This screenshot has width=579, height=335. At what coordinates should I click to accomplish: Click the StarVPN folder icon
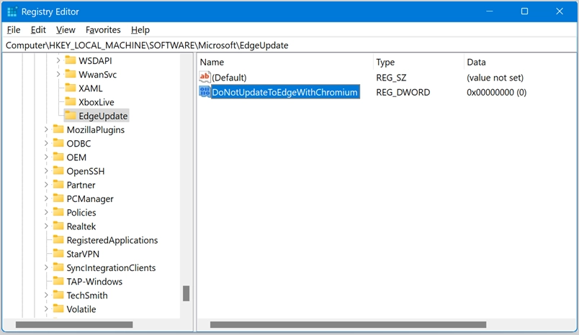coord(58,254)
